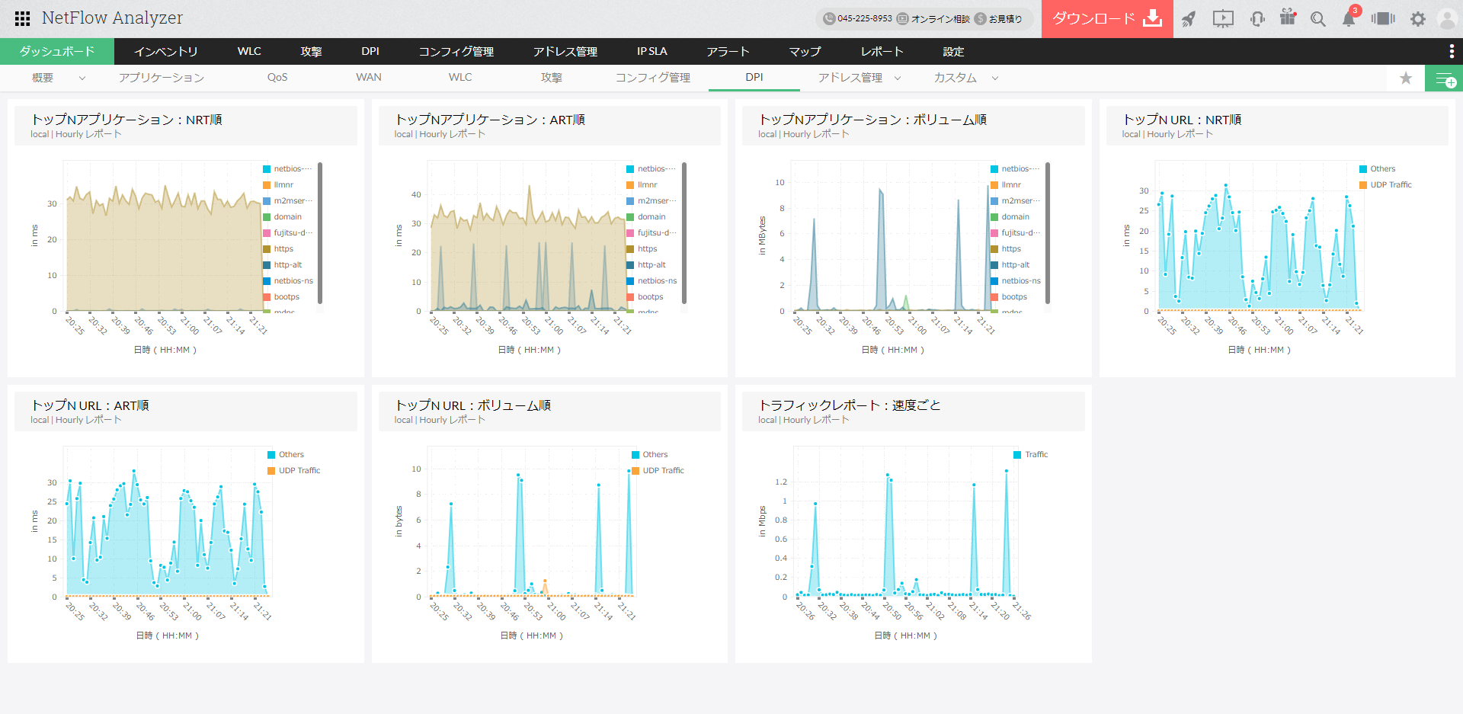Select the QoS dashboard tab
This screenshot has height=714, width=1463.
(x=277, y=77)
